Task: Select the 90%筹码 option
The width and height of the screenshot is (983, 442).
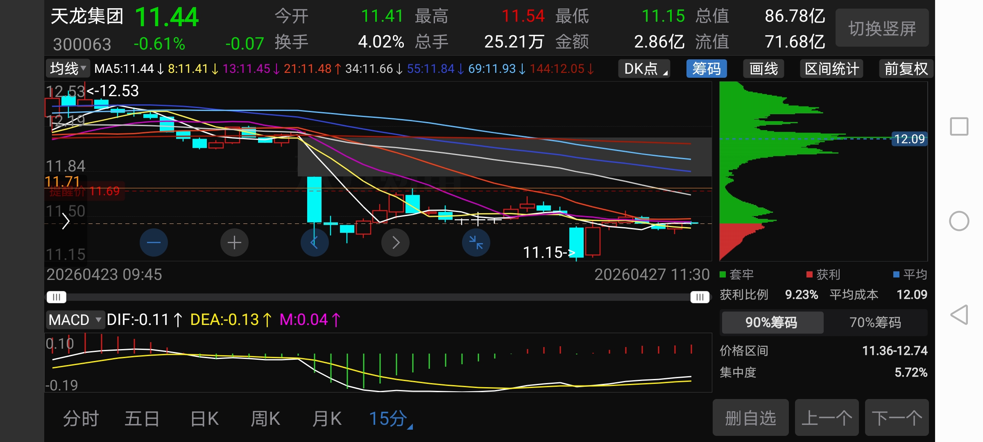Action: 772,322
